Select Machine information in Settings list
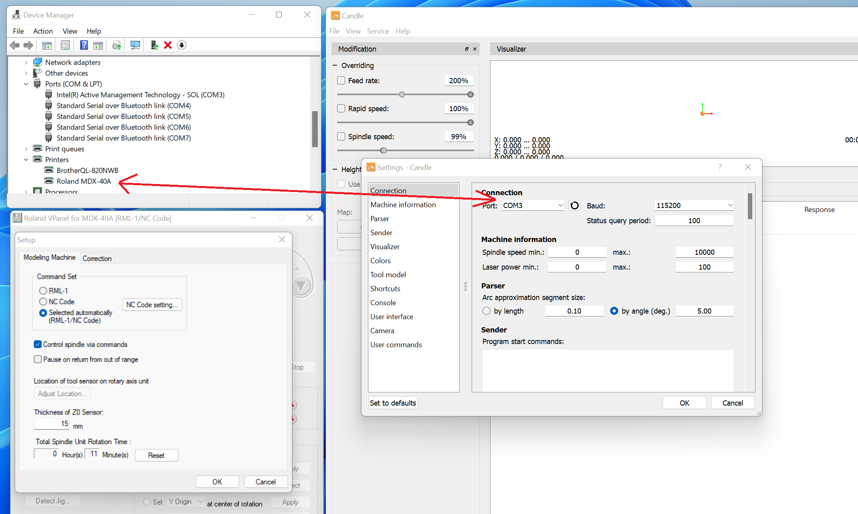The width and height of the screenshot is (858, 514). pos(414,205)
